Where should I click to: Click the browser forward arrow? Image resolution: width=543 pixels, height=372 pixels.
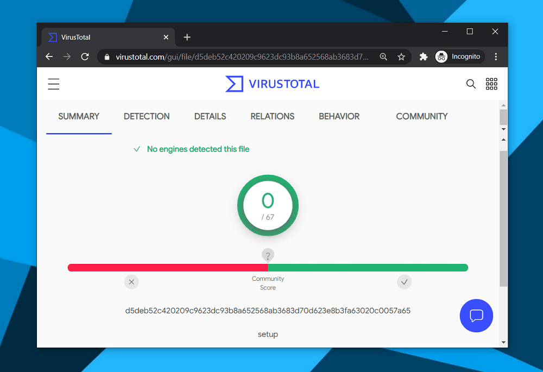tap(67, 56)
